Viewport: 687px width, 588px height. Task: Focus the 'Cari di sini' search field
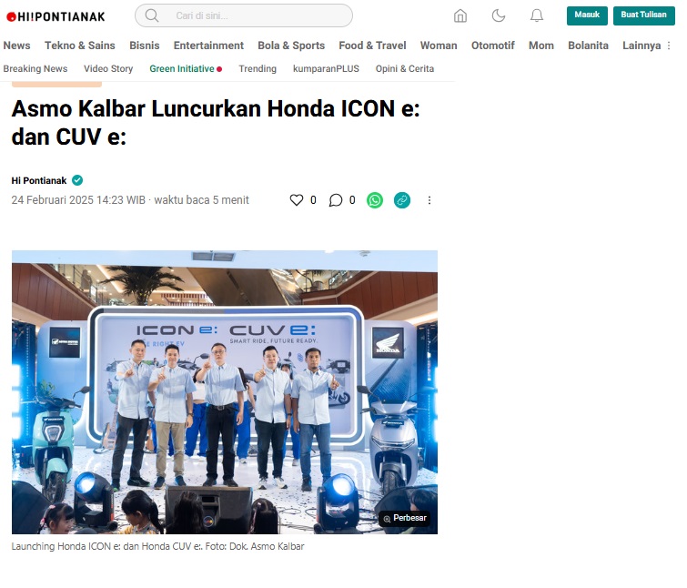point(244,15)
